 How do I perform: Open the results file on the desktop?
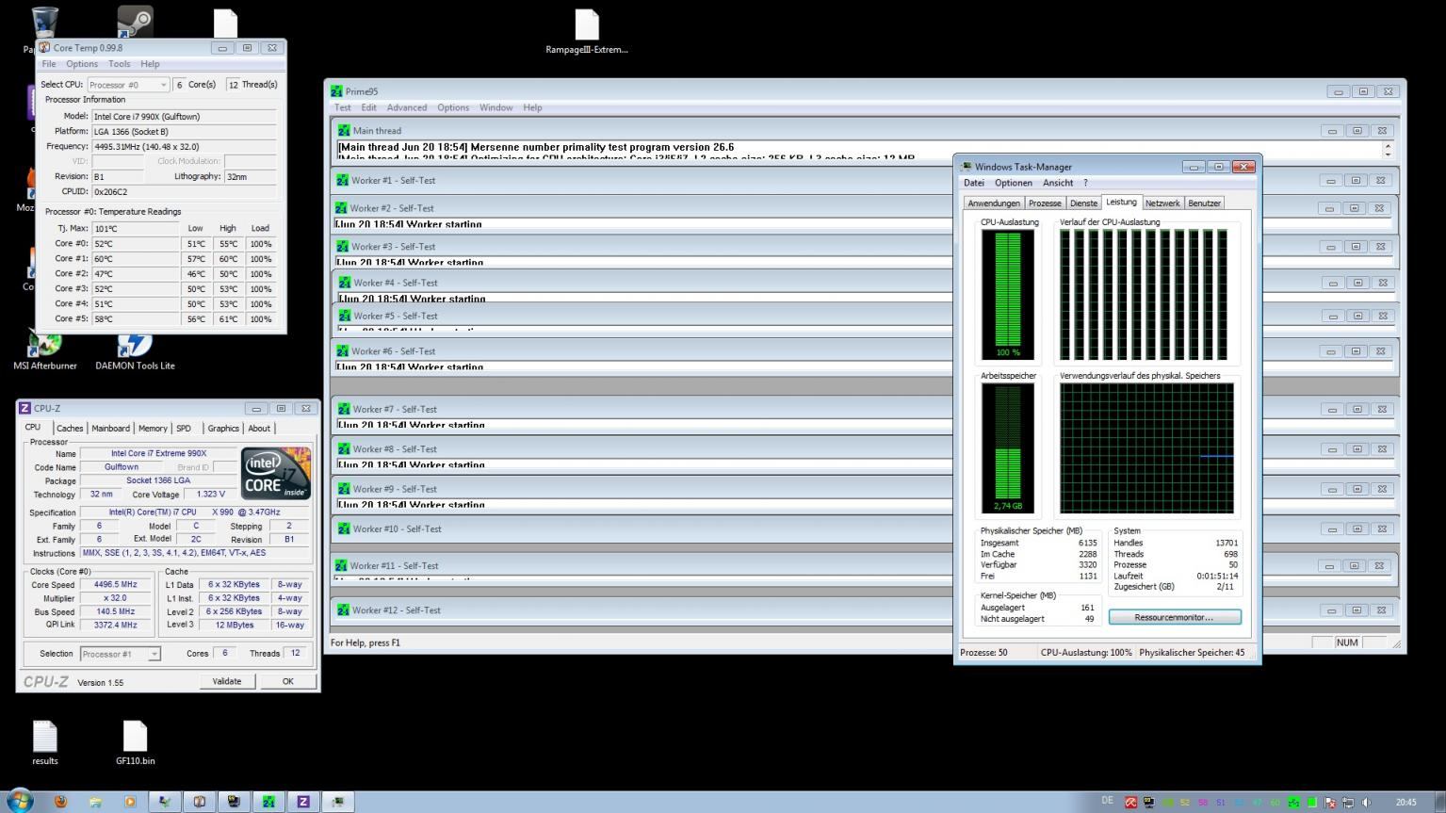pos(45,743)
